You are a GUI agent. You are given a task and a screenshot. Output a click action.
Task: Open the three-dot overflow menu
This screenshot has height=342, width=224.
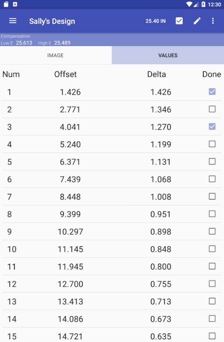213,21
